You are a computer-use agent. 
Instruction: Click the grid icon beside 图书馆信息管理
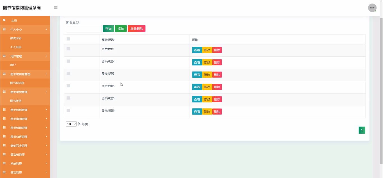4,74
